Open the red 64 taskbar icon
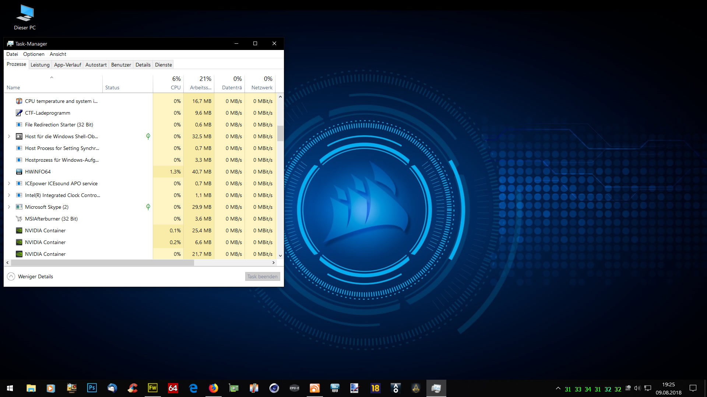Image resolution: width=707 pixels, height=397 pixels. pyautogui.click(x=173, y=388)
